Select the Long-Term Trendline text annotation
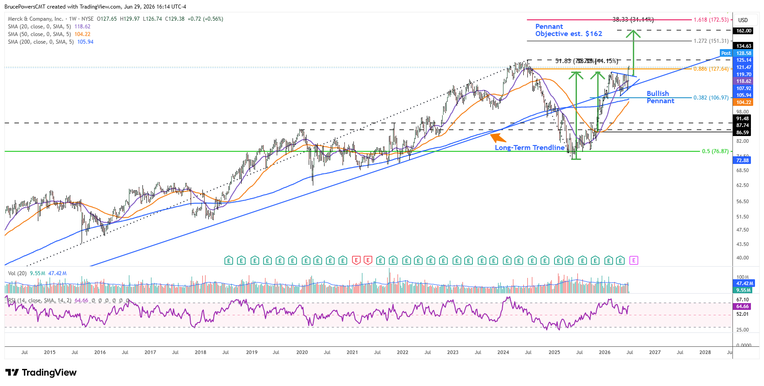Image resolution: width=764 pixels, height=386 pixels. [530, 148]
